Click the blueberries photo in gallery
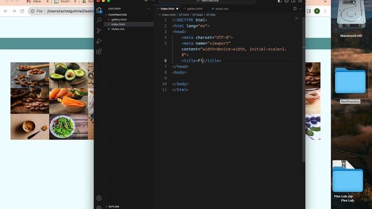Viewport: 372px width, 209px height. coord(313,127)
